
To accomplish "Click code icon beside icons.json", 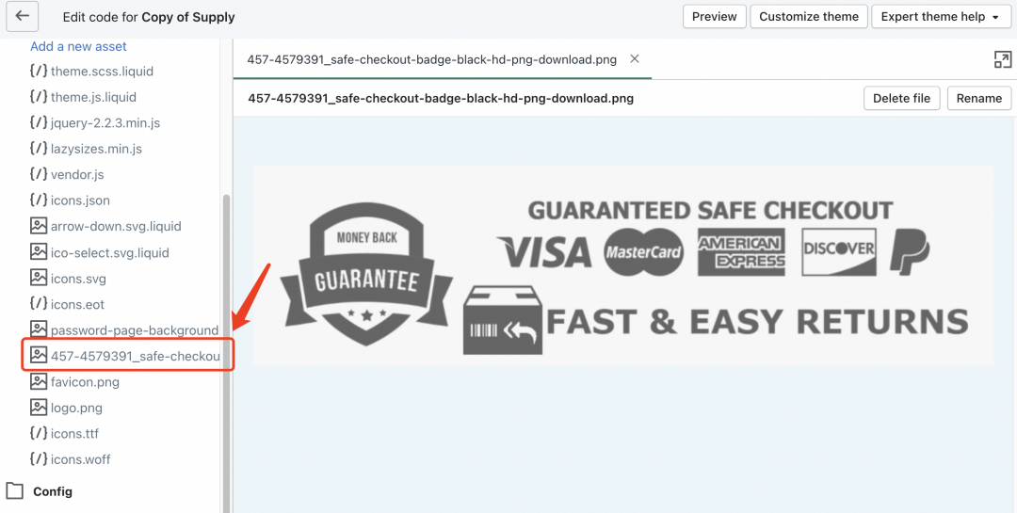I will click(x=39, y=200).
